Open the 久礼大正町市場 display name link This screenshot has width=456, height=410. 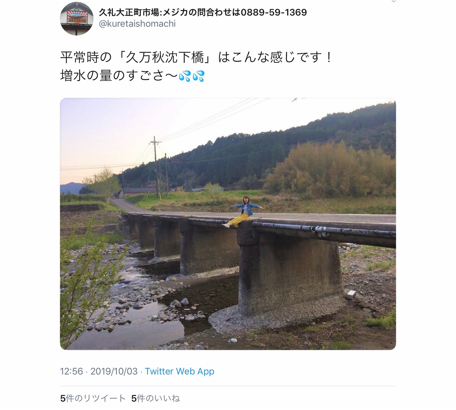(x=203, y=12)
